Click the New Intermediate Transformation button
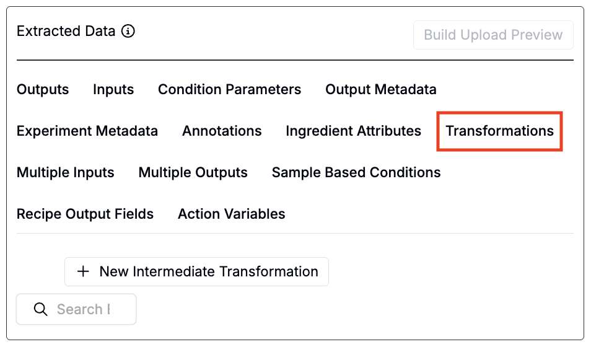 point(196,272)
